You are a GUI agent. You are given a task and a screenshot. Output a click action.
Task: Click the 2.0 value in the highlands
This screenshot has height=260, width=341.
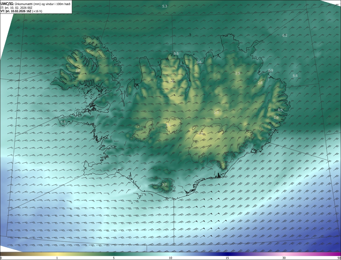[x=216, y=113]
